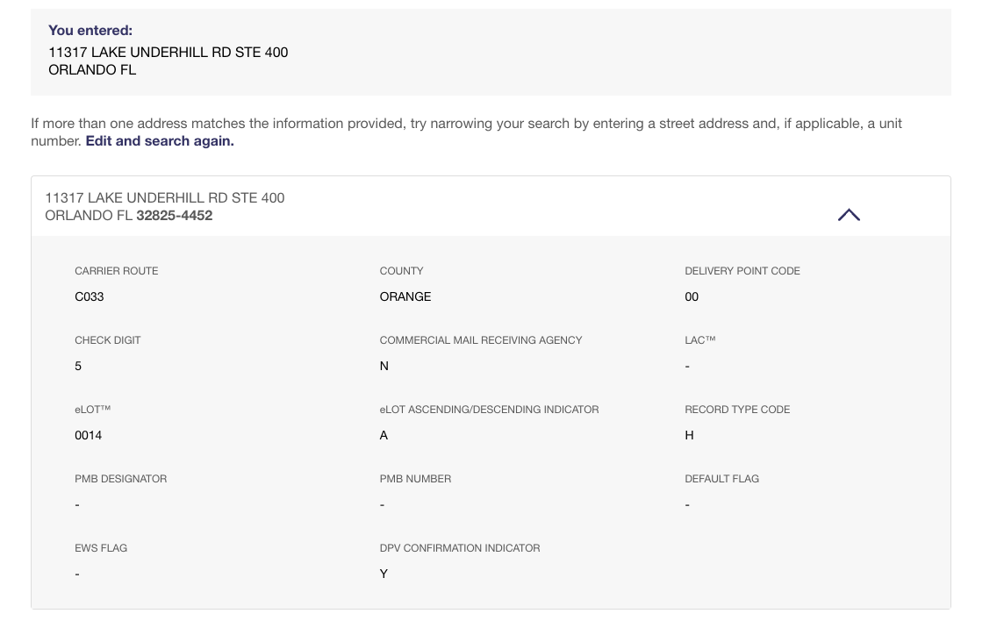Click the carrier route value C033
Screen dimensions: 1004x635
(90, 296)
